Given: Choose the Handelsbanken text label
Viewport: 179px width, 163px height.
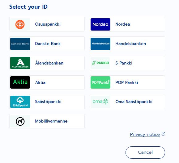Looking at the screenshot, I should coord(131,44).
